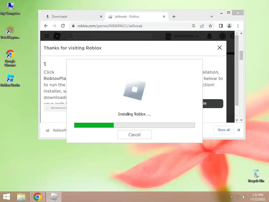Open network tray icon
This screenshot has width=269, height=202.
point(238,197)
